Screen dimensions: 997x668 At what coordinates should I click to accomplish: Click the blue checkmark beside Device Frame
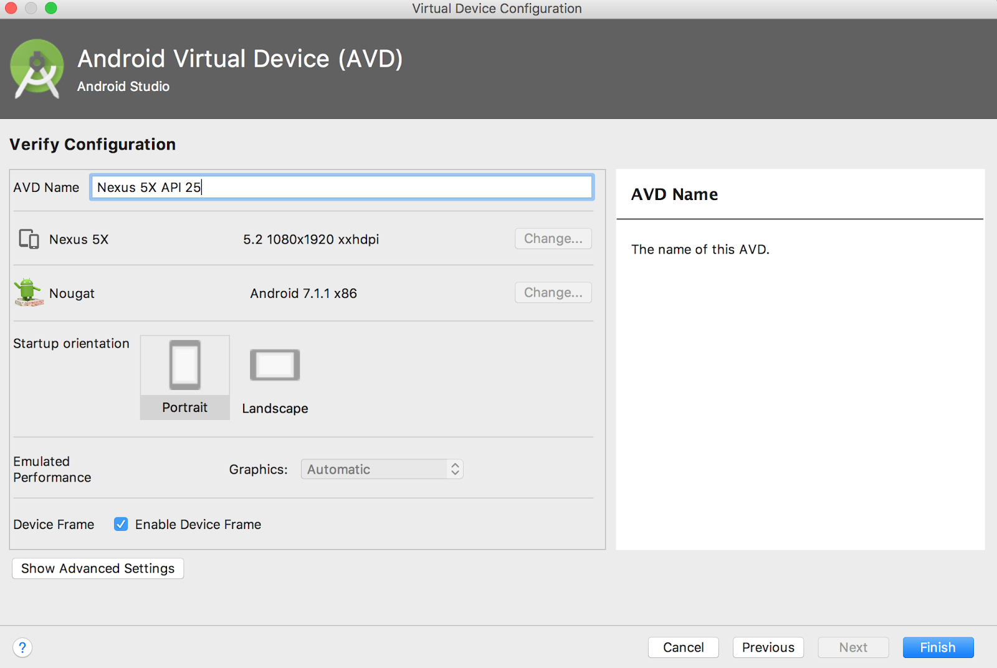click(120, 524)
